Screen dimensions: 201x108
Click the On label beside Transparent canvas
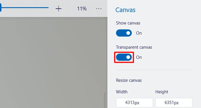[139, 57]
